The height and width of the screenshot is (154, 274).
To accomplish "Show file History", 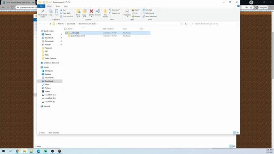I will (136, 16).
